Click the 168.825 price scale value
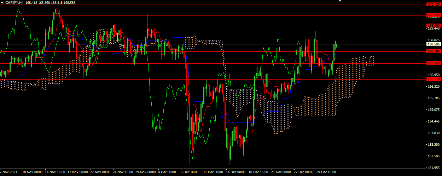The height and width of the screenshot is (176, 442). click(434, 40)
